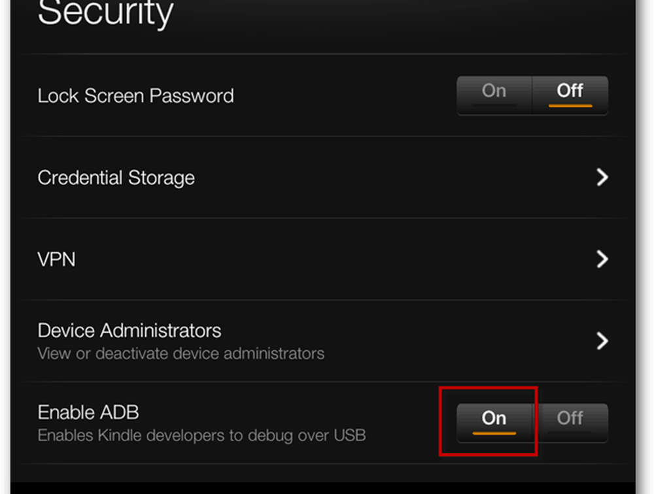Click orange indicator under Lock Screen Off
The width and height of the screenshot is (654, 494).
pyautogui.click(x=570, y=105)
